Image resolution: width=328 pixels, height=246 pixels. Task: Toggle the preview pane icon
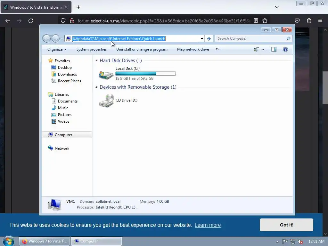[274, 49]
